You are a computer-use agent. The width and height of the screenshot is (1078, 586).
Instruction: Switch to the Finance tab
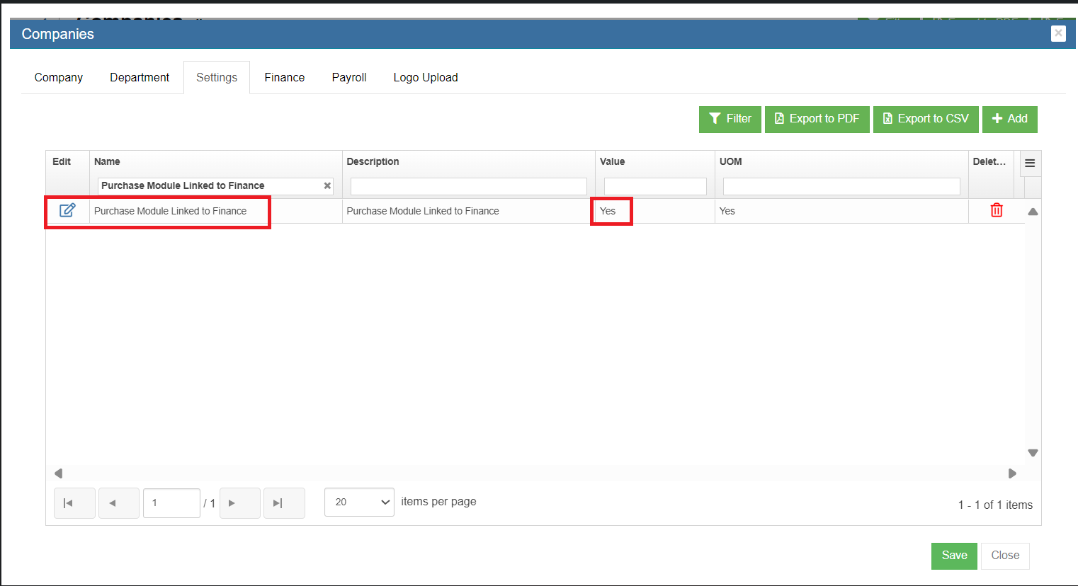click(x=284, y=77)
